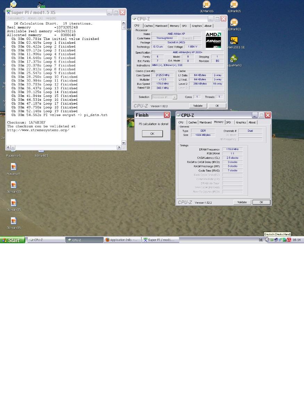This screenshot has height=417, width=304.
Task: Open Caches tab in CPU-Z memory window
Action: [x=192, y=122]
